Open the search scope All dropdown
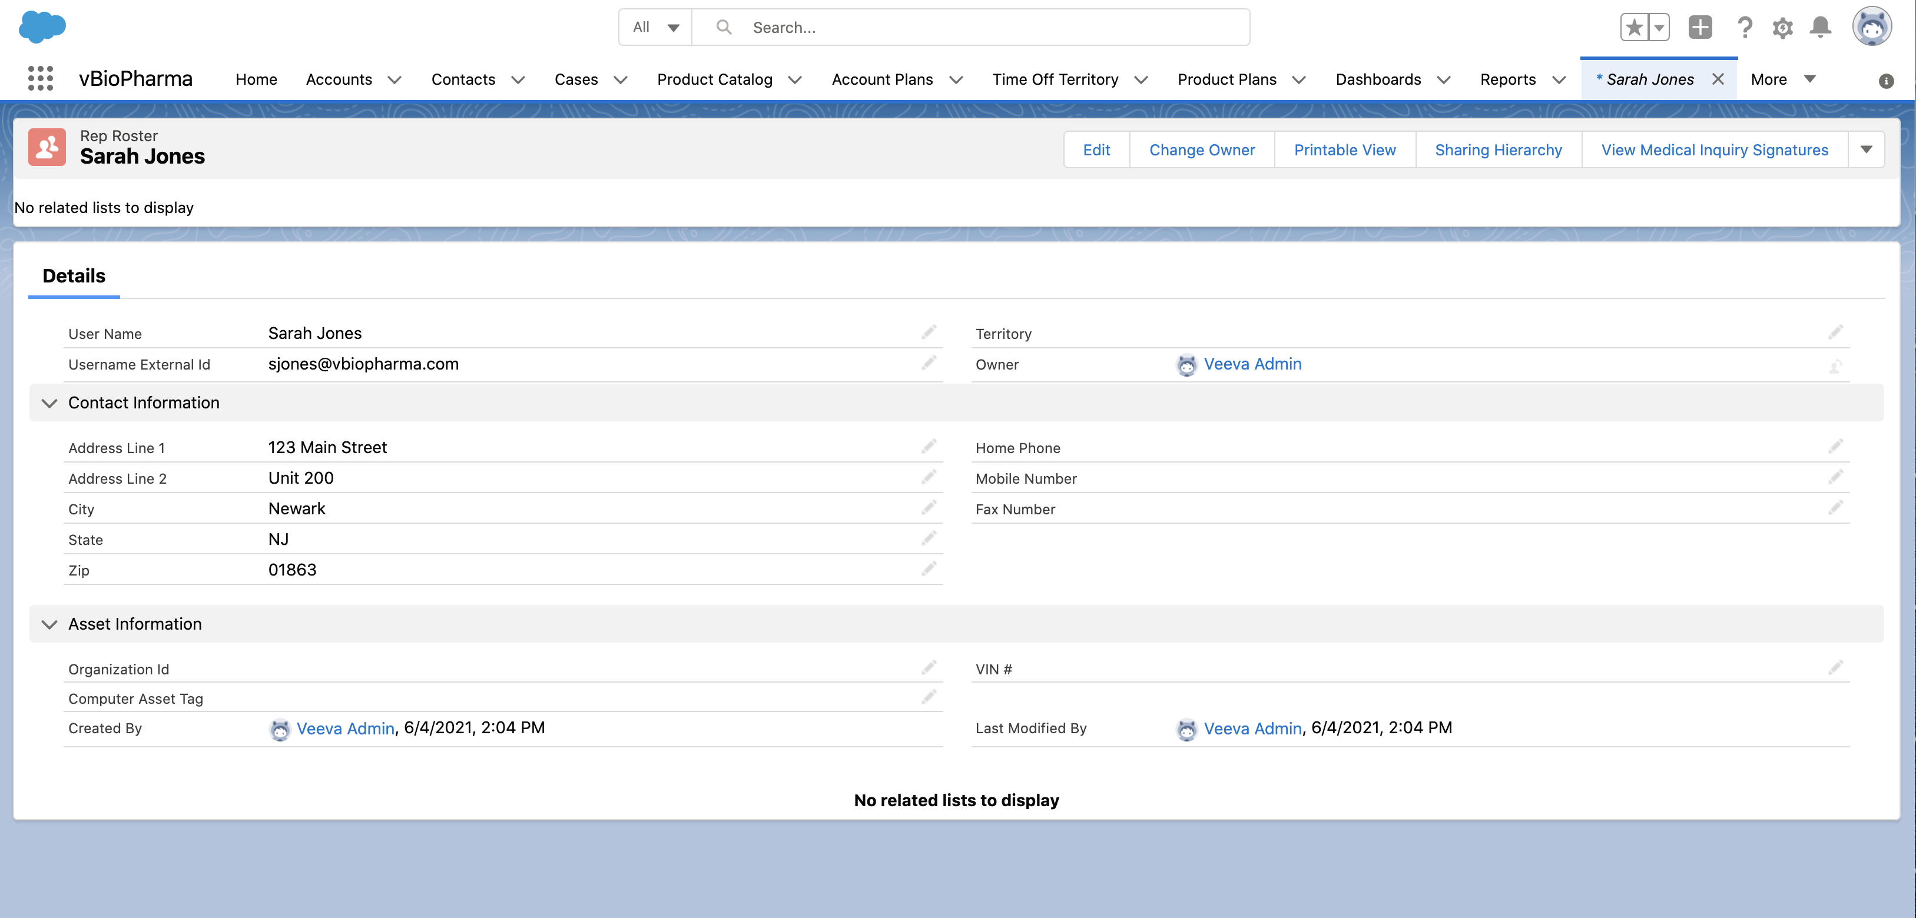Screen dimensions: 1916x918 click(x=655, y=28)
